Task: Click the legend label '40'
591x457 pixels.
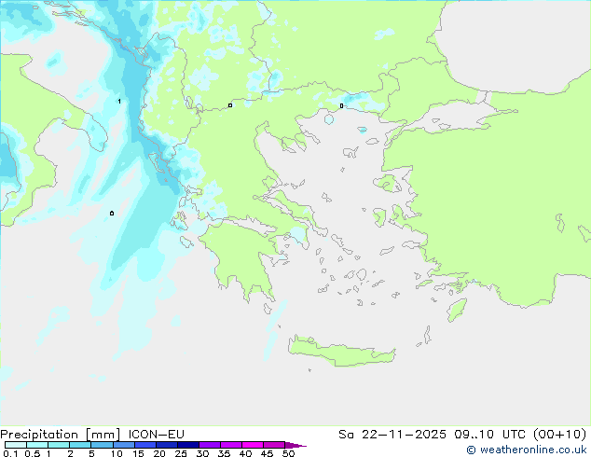Action: (x=245, y=453)
